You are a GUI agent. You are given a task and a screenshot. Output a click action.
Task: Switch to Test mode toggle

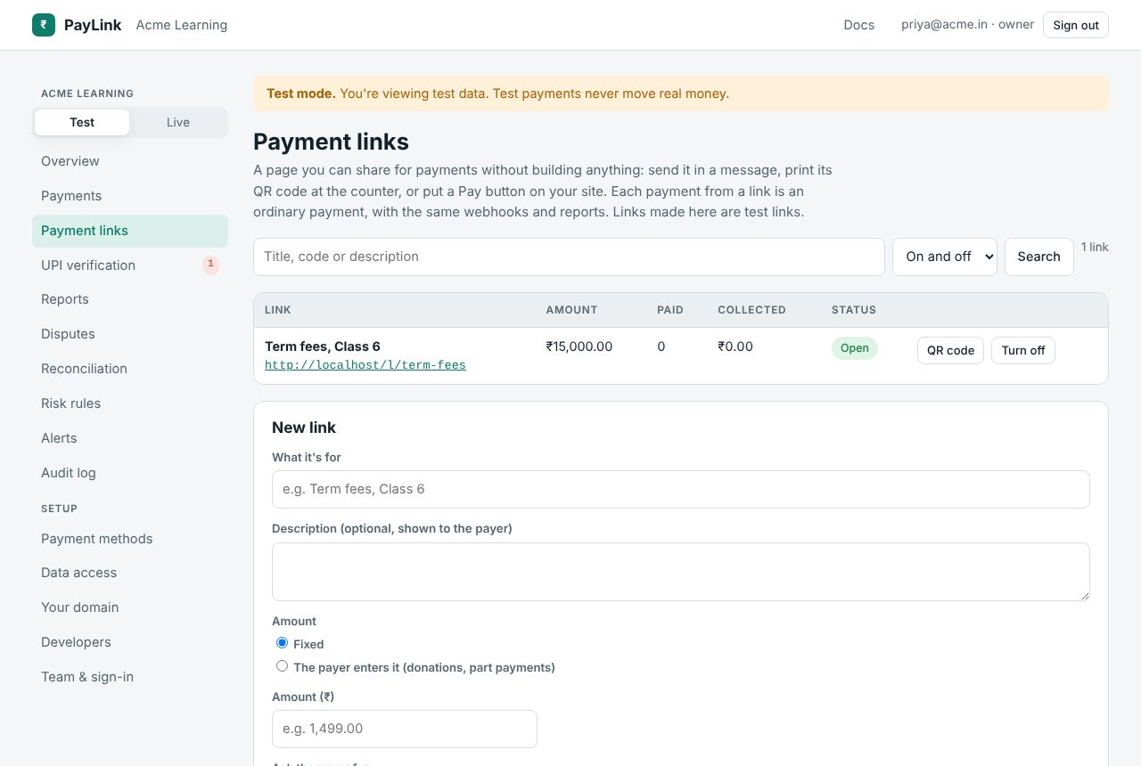click(82, 122)
